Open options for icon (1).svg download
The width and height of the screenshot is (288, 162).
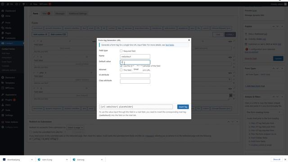[67, 160]
